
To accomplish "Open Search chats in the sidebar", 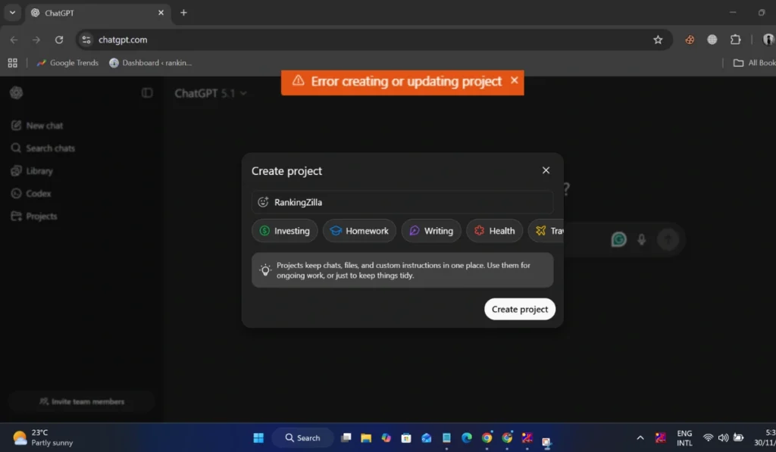I will click(x=49, y=148).
